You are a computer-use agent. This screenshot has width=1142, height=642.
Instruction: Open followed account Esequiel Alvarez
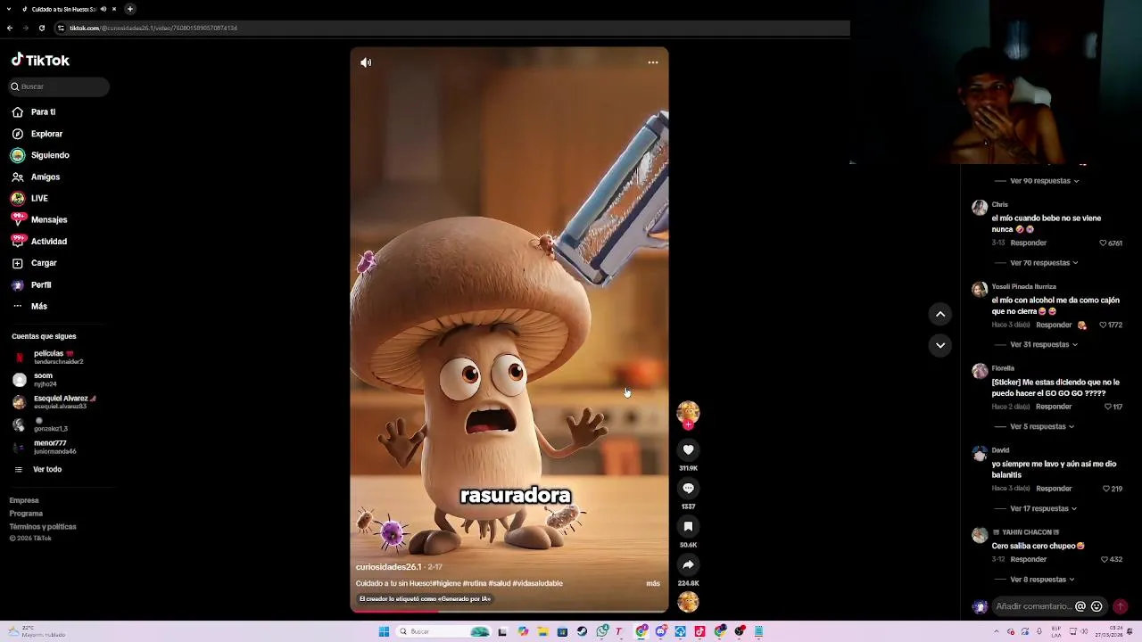pyautogui.click(x=55, y=402)
